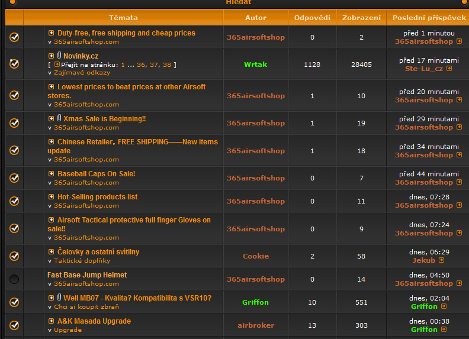
Task: Open Zajímavé odkazy forum link
Action: pyautogui.click(x=82, y=72)
